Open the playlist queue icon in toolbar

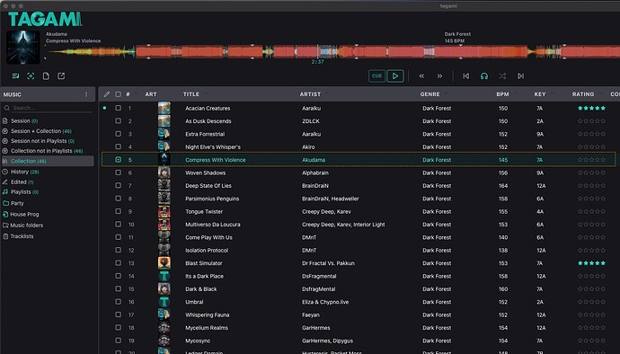pos(15,76)
